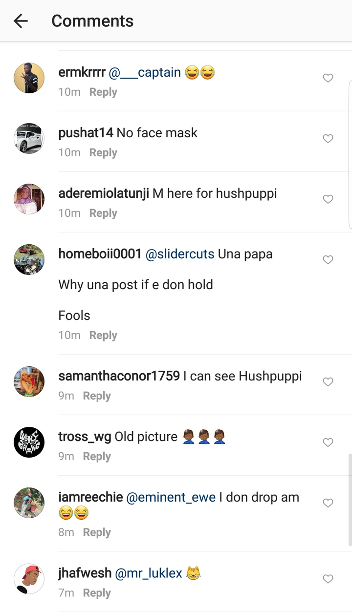Tap heart on samanthaconor1759's comment
This screenshot has width=352, height=612.
(x=328, y=382)
